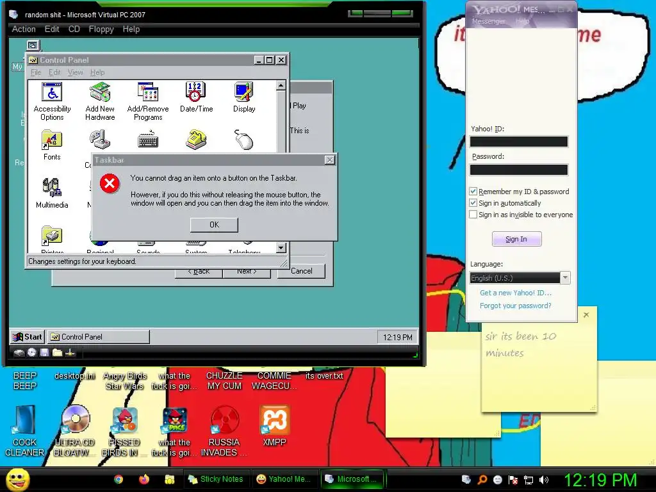
Task: Click OK in the Taskbar error dialog
Action: click(214, 225)
